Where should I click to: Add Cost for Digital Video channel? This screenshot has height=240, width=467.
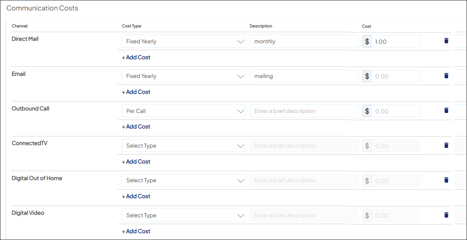pyautogui.click(x=136, y=231)
